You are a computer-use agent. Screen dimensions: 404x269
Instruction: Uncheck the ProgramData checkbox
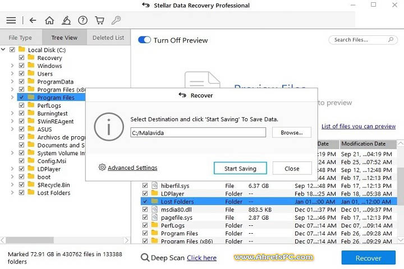pos(22,82)
